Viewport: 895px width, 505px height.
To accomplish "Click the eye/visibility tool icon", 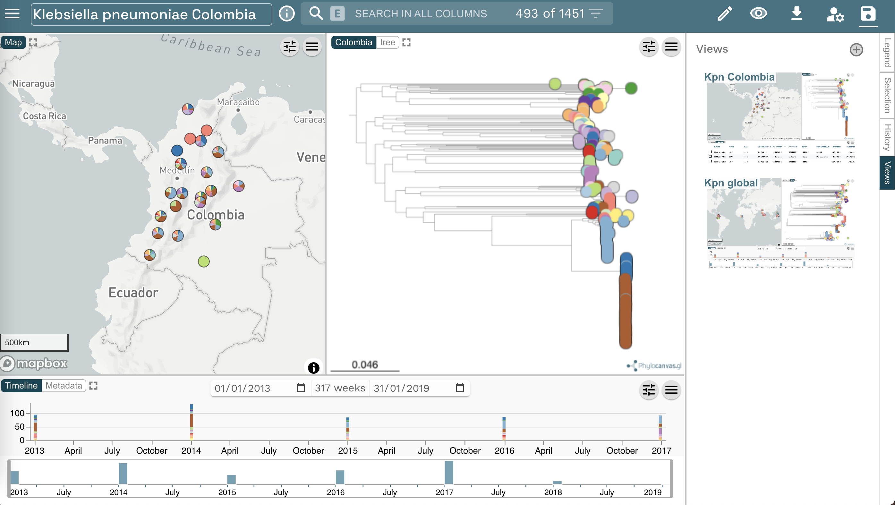I will point(758,13).
